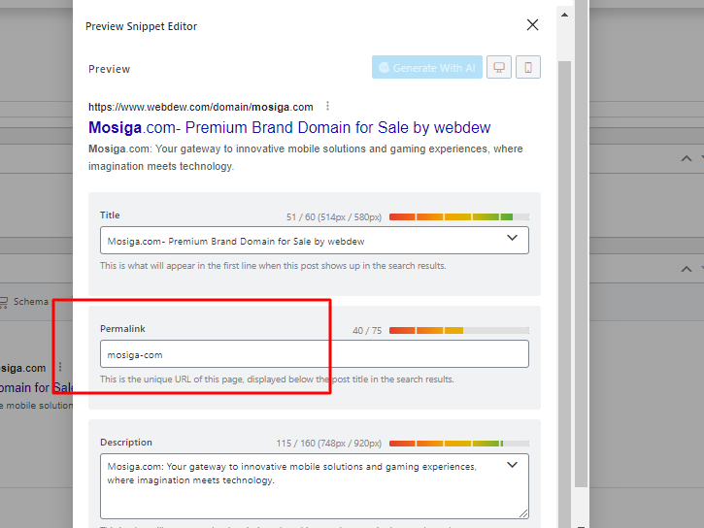This screenshot has width=704, height=528.
Task: Click the Description length progress bar
Action: [459, 444]
